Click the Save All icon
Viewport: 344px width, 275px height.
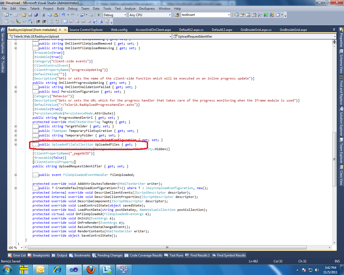tap(36, 15)
